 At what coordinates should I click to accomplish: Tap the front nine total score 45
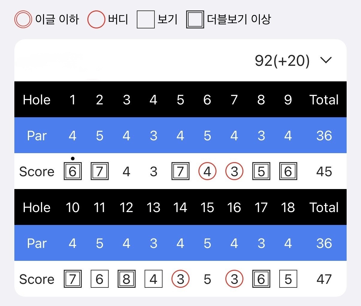point(324,171)
